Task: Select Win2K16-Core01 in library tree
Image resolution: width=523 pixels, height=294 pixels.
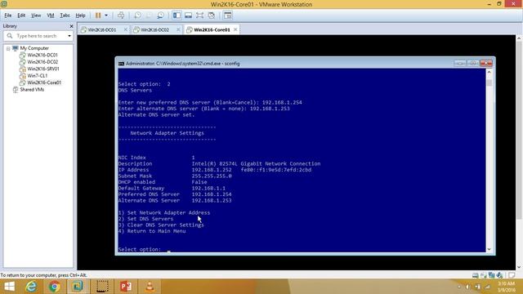Action: [44, 82]
